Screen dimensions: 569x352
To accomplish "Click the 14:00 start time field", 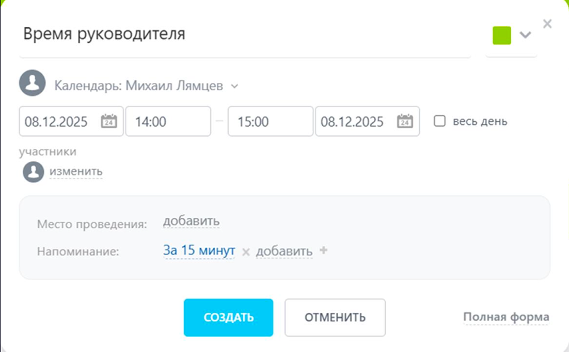I will click(x=168, y=121).
